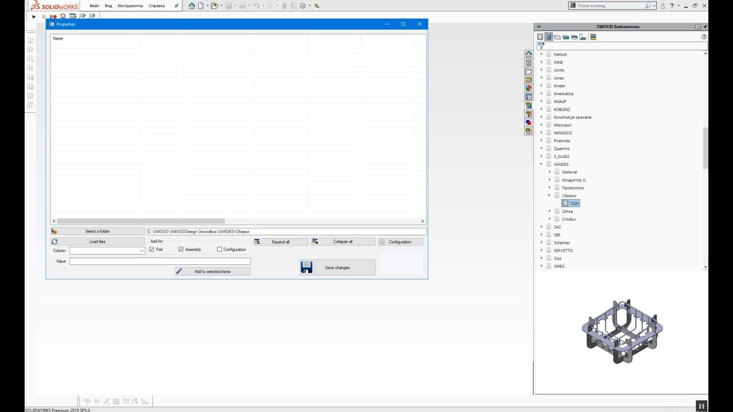Click the Save changes button
This screenshot has width=733, height=412.
point(337,267)
